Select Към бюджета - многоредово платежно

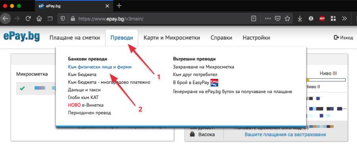109,82
